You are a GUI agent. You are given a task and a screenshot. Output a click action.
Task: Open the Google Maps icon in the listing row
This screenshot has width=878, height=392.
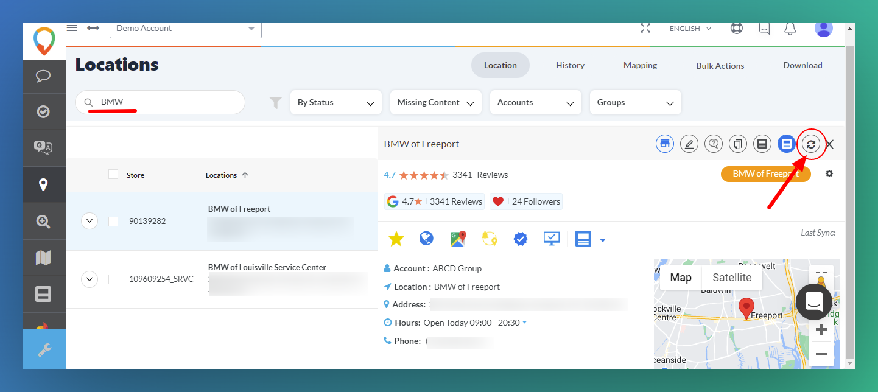pyautogui.click(x=458, y=239)
